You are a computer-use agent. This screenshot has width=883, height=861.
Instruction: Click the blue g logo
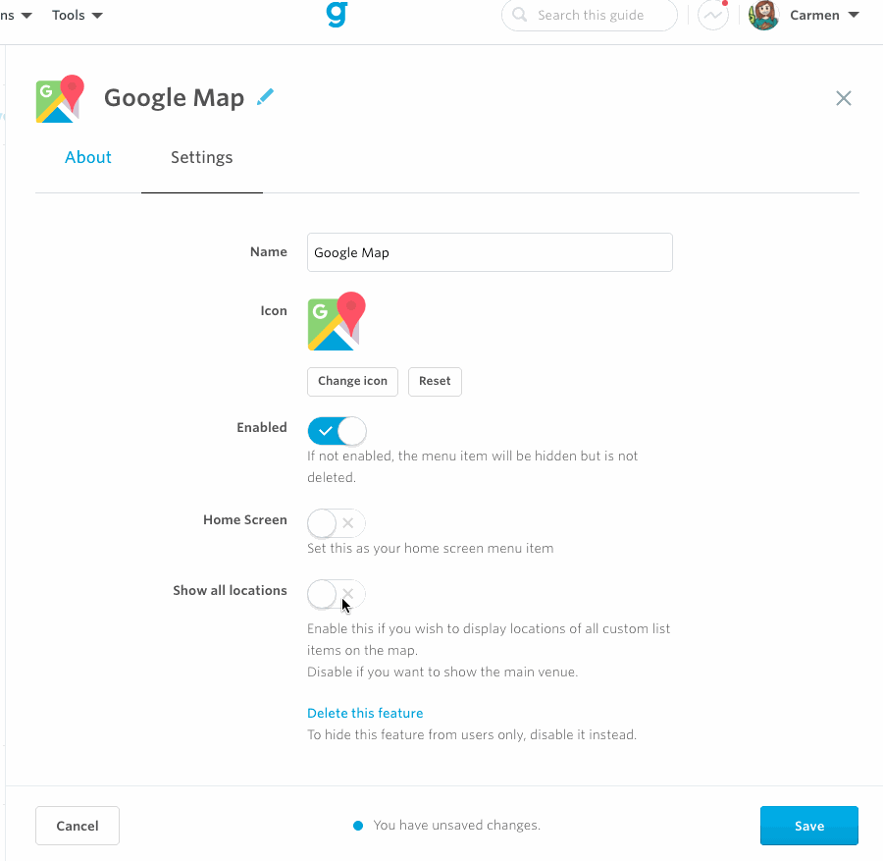click(337, 15)
